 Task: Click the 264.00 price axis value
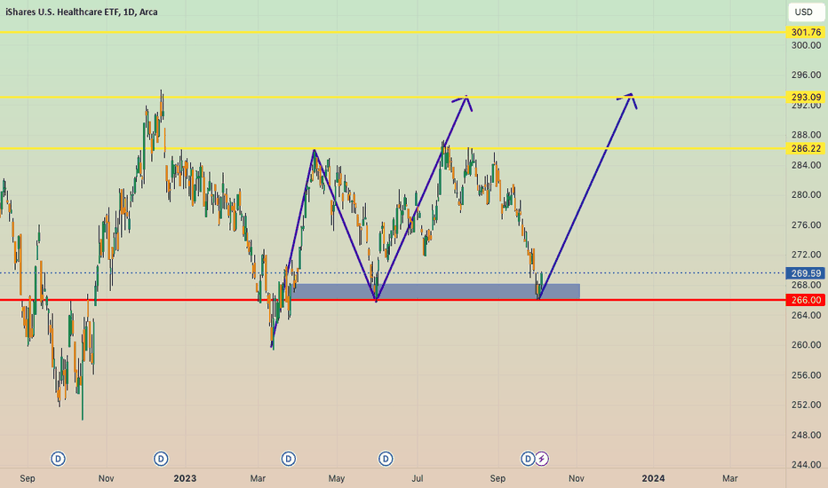pyautogui.click(x=806, y=315)
